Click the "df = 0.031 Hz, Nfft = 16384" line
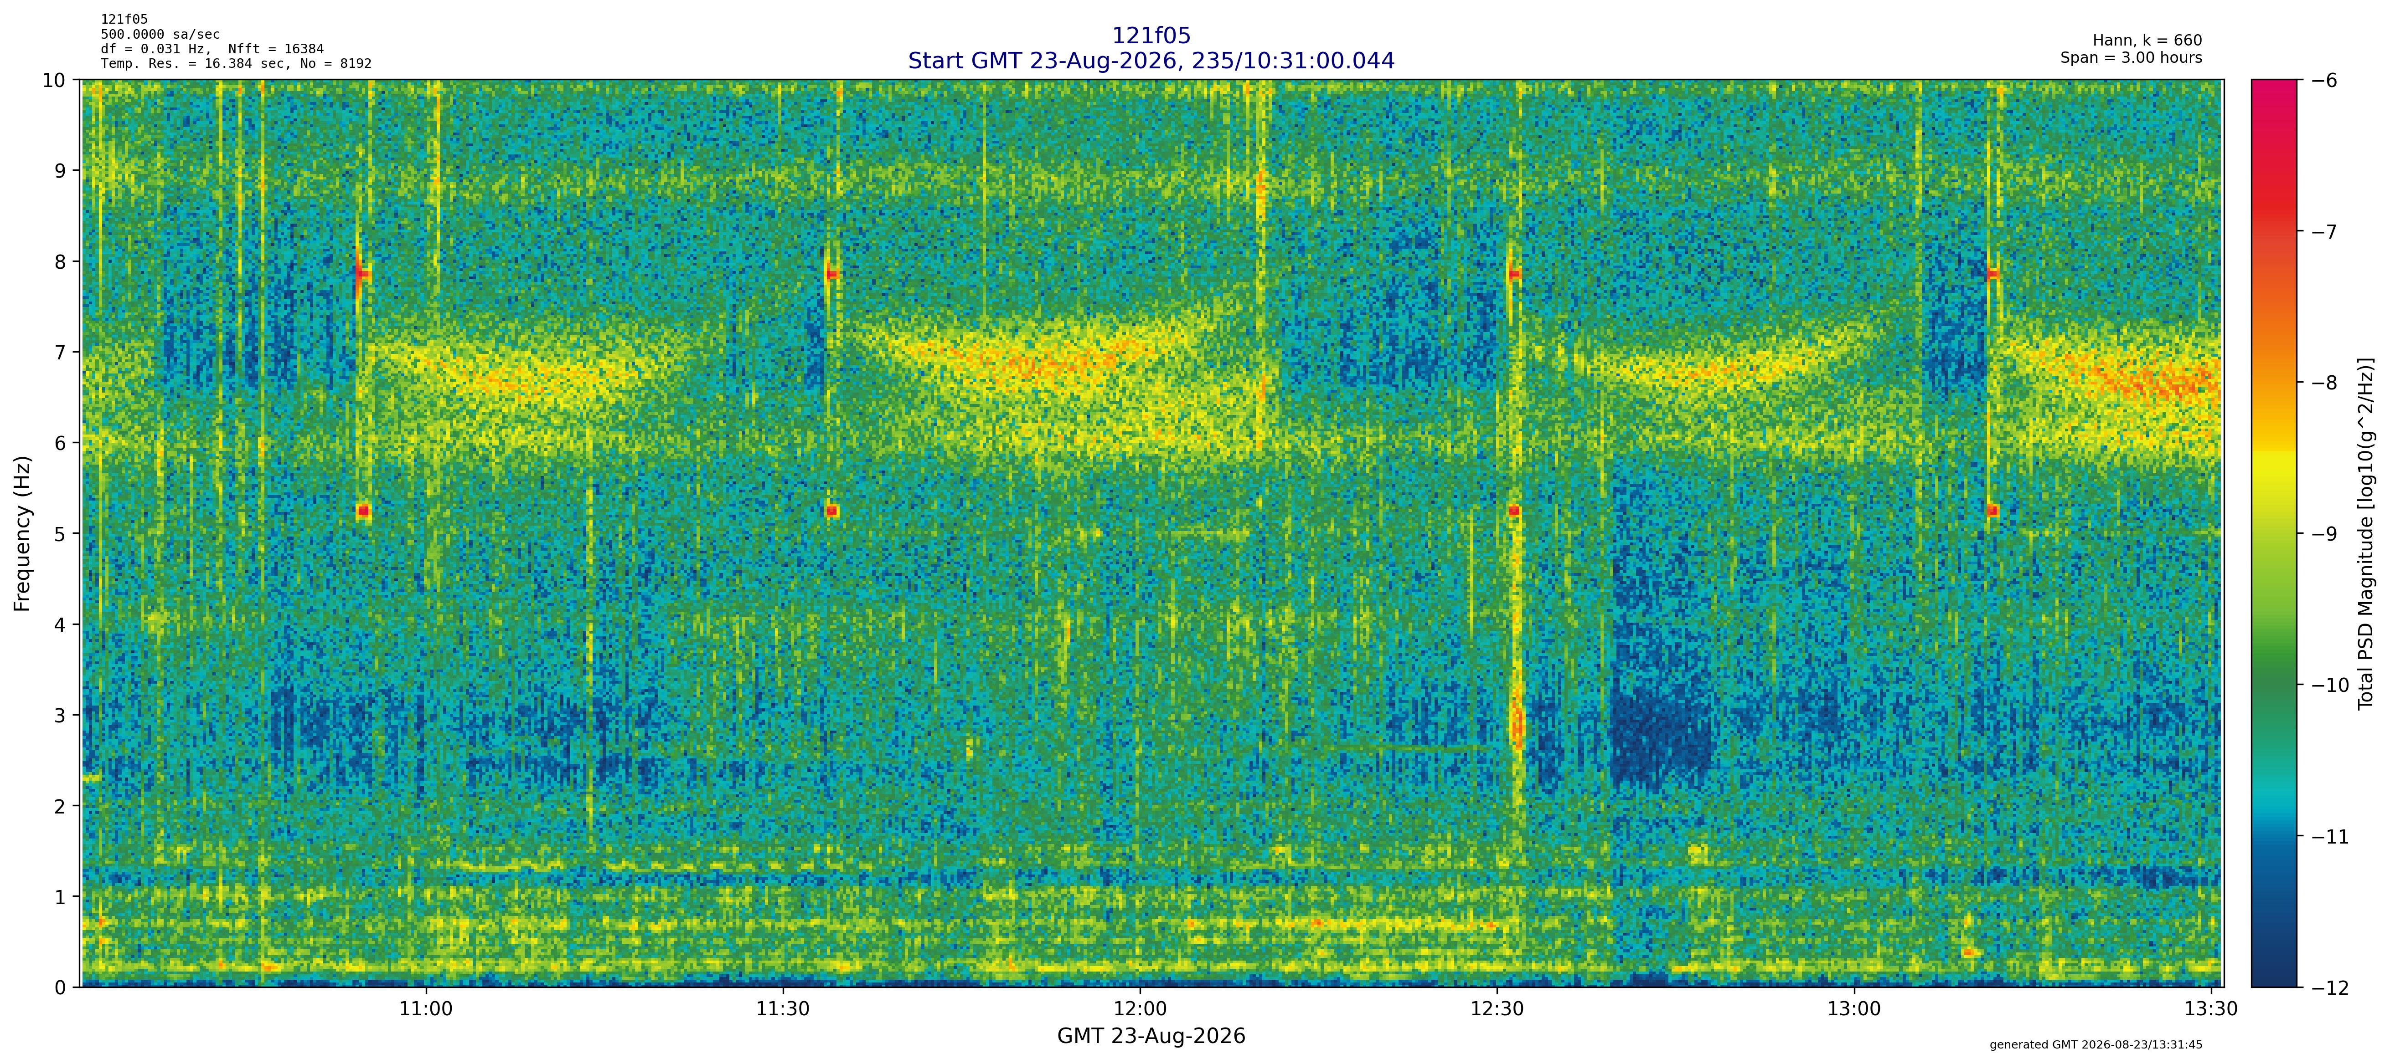2390x1064 pixels. click(212, 49)
